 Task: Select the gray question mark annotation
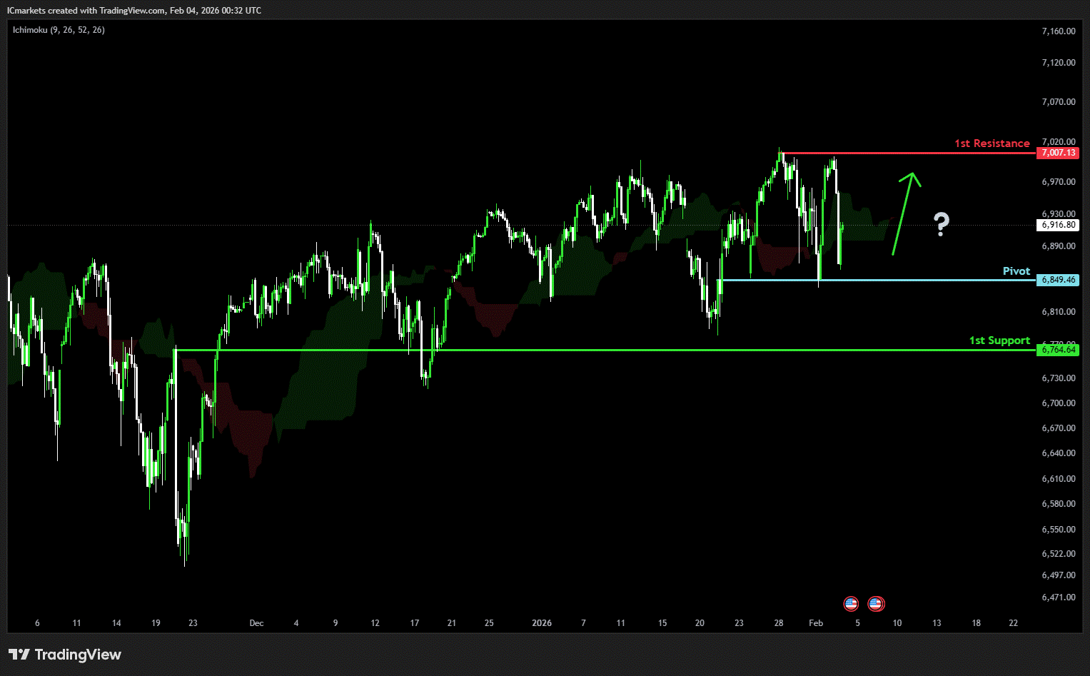click(942, 224)
